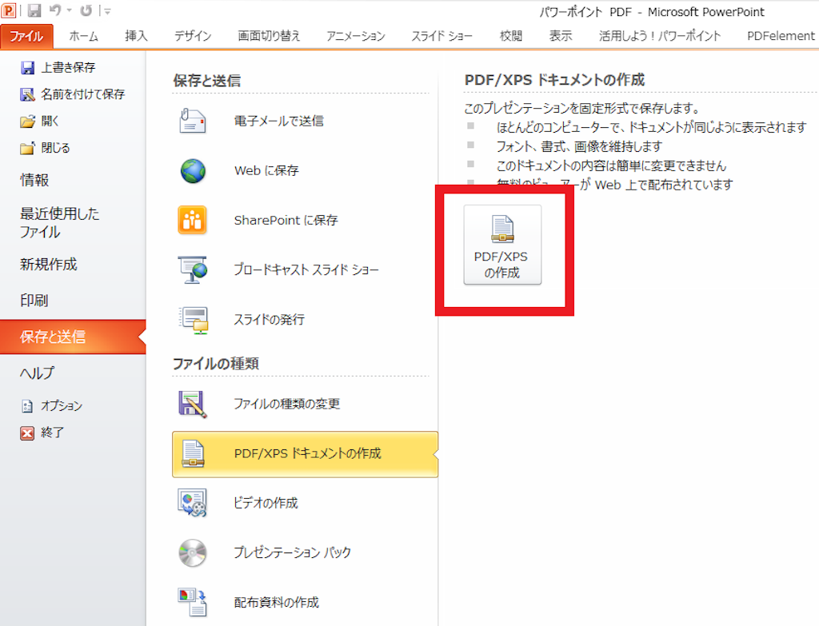Switch to the アニメーション tab
Image resolution: width=819 pixels, height=626 pixels.
356,36
